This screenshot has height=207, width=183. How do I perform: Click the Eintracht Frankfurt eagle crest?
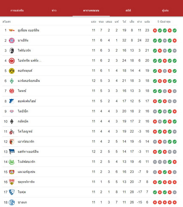tap(12, 61)
